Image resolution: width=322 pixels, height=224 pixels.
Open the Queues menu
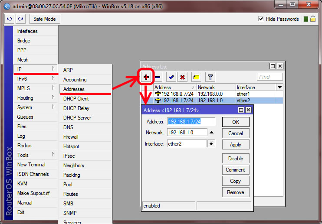pos(36,117)
